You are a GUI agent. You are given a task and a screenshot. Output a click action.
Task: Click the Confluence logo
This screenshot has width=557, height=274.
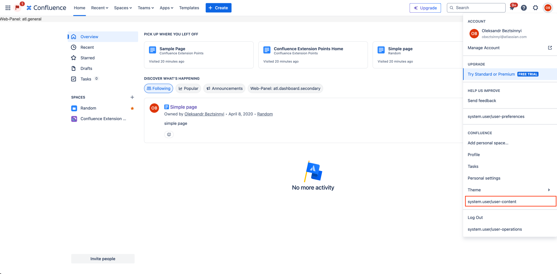[x=46, y=8]
